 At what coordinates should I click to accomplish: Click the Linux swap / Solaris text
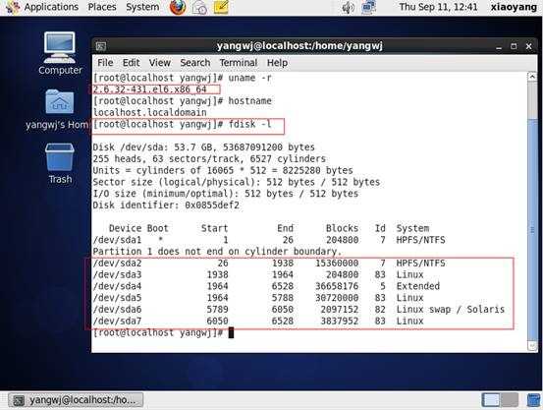[450, 309]
